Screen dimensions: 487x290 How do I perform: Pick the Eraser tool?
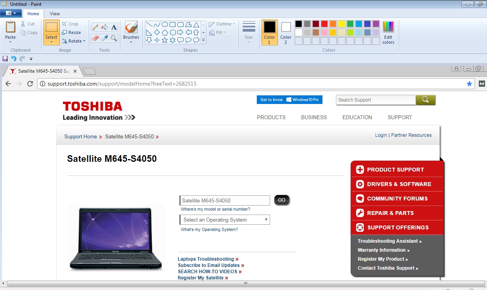coord(95,38)
